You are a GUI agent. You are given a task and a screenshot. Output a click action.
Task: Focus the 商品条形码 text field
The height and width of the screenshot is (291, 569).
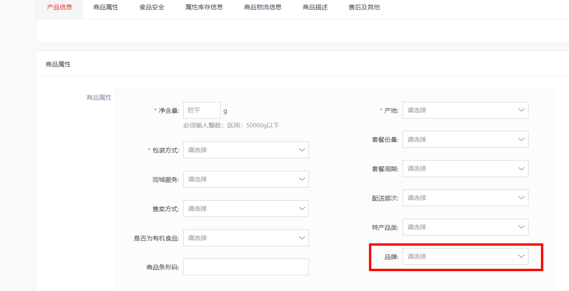coord(246,267)
